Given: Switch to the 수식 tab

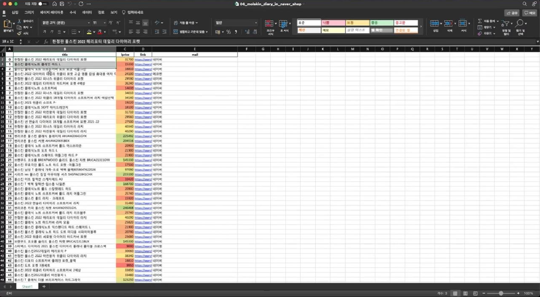Looking at the screenshot, I should [73, 12].
